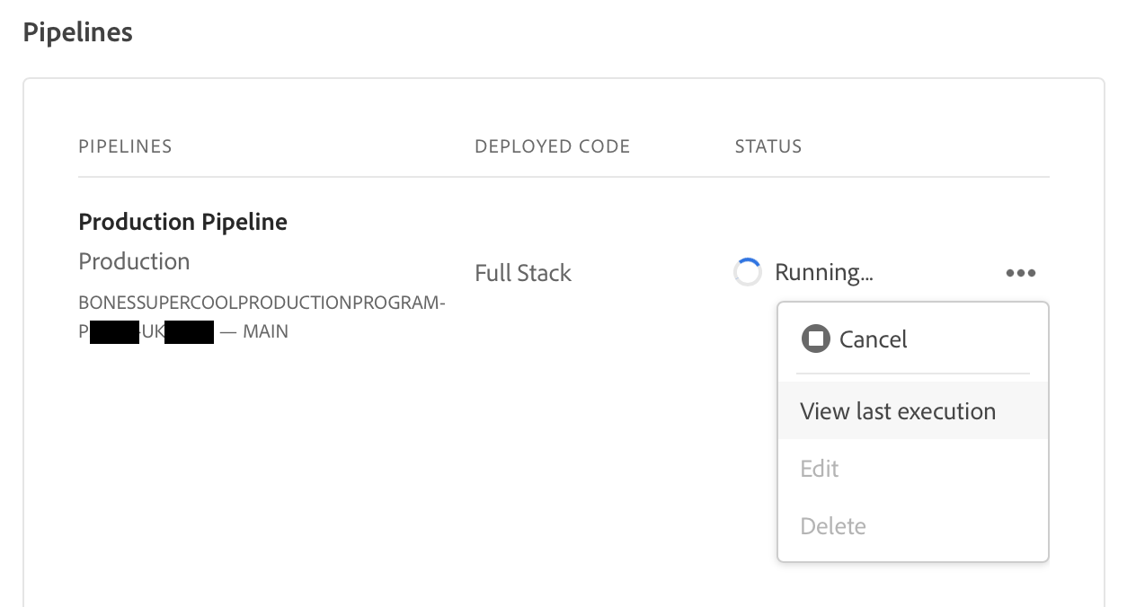Click the MAIN branch label
1136x607 pixels.
265,331
